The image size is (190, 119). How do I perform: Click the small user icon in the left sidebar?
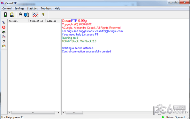click(x=4, y=41)
